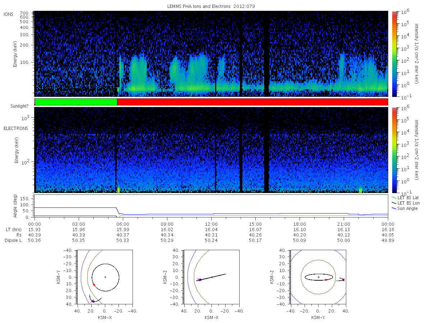Click the 12:00 time axis label
The height and width of the screenshot is (323, 431).
[x=211, y=224]
